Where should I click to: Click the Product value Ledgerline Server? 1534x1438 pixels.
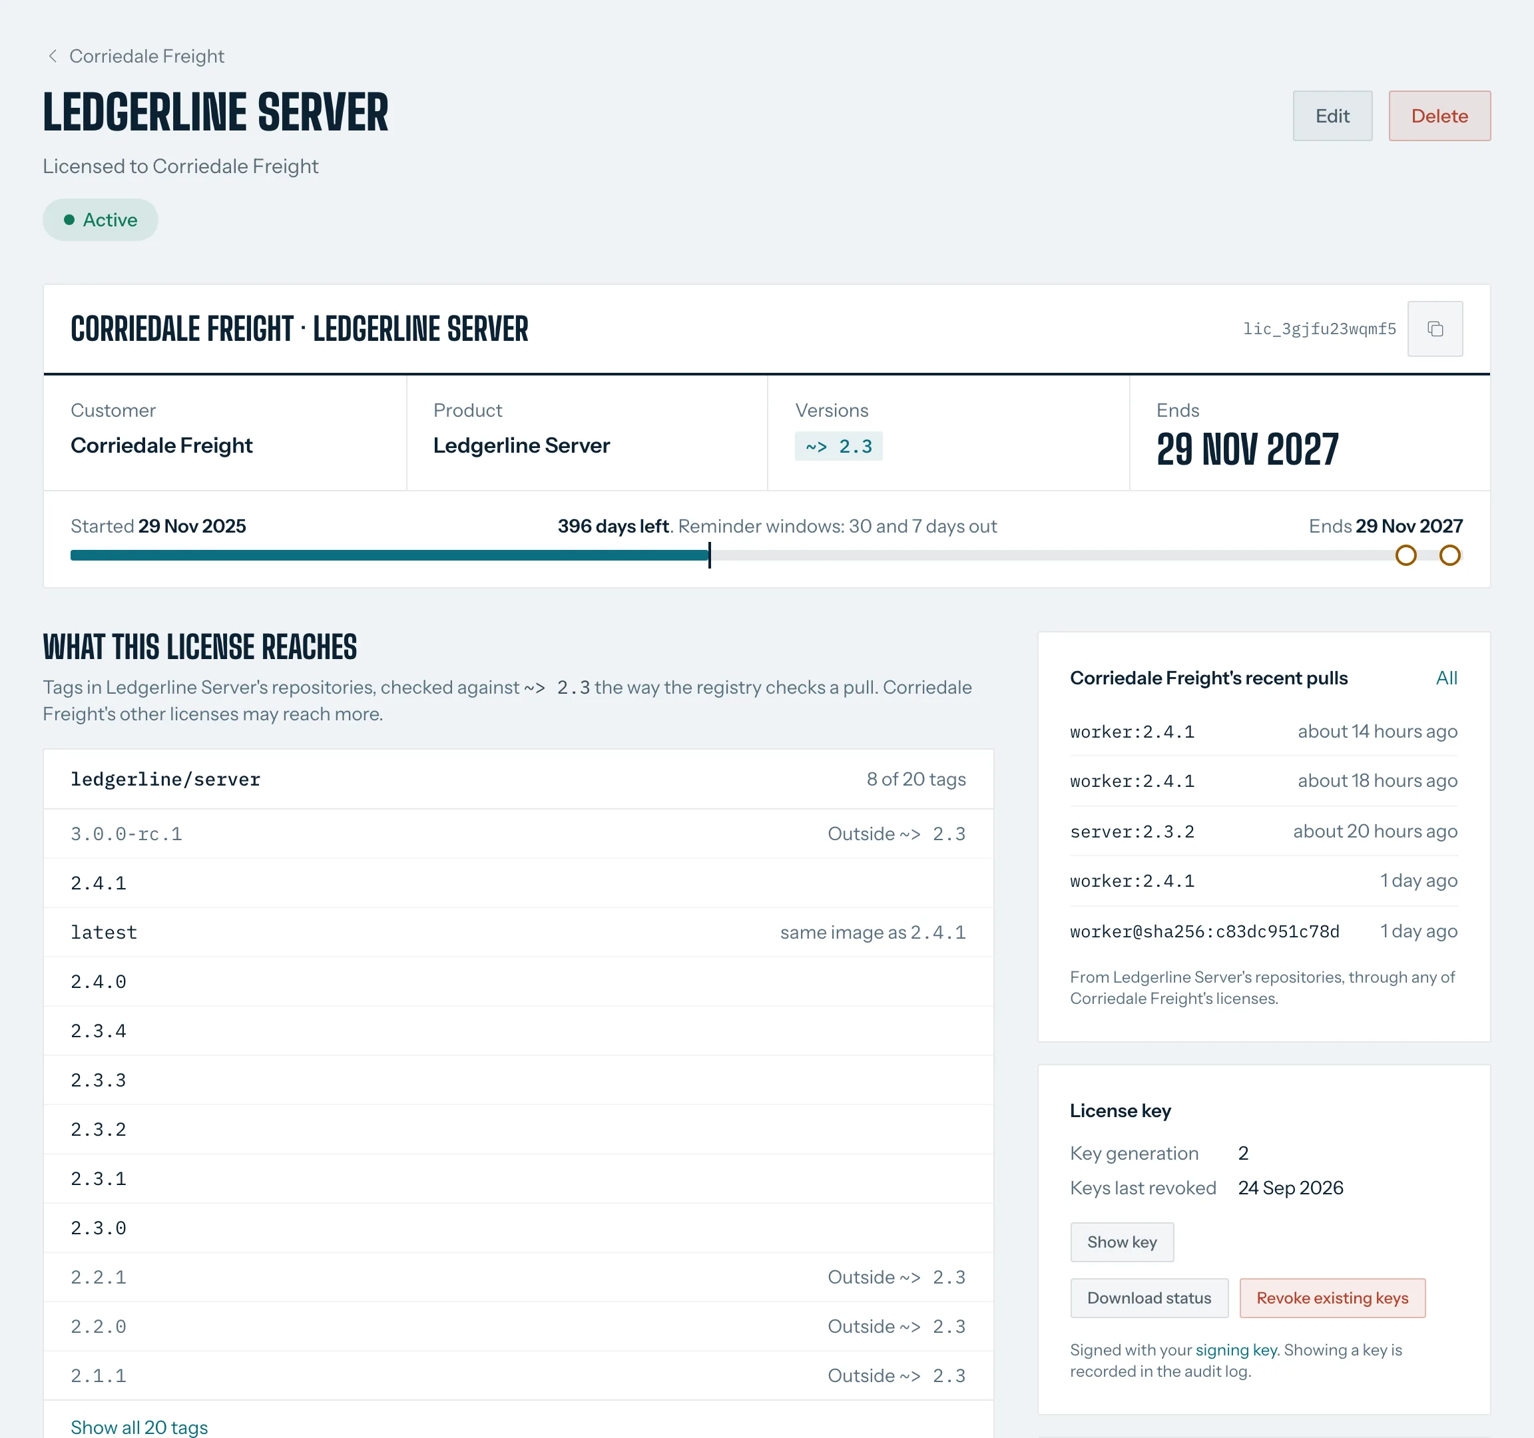[x=521, y=446]
